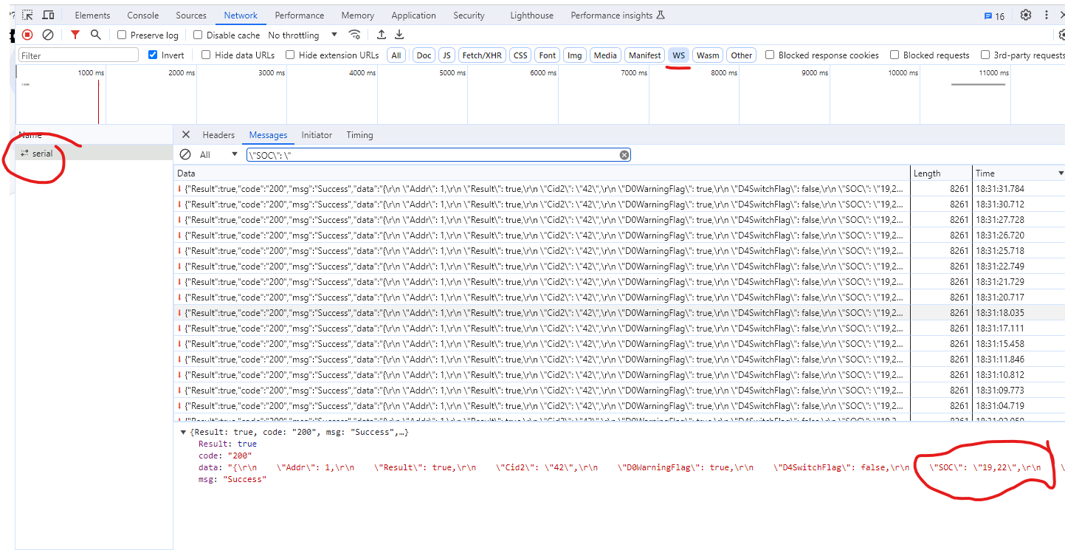
Task: Toggle the red filter funnel icon
Action: pyautogui.click(x=75, y=35)
